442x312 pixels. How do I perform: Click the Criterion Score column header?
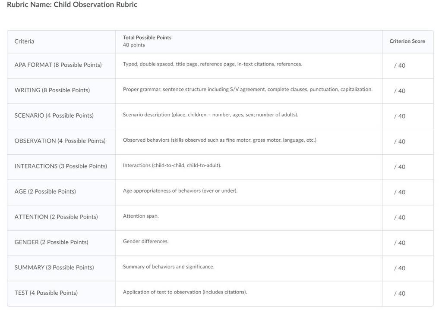(407, 41)
